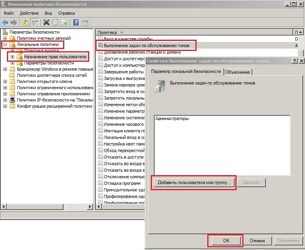Image resolution: width=305 pixels, height=250 pixels.
Task: Expand the Политики открытого ключа node
Action: tap(5, 81)
